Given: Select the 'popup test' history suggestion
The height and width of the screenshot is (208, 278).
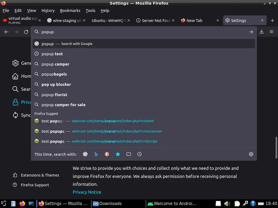Looking at the screenshot, I should coord(144,54).
